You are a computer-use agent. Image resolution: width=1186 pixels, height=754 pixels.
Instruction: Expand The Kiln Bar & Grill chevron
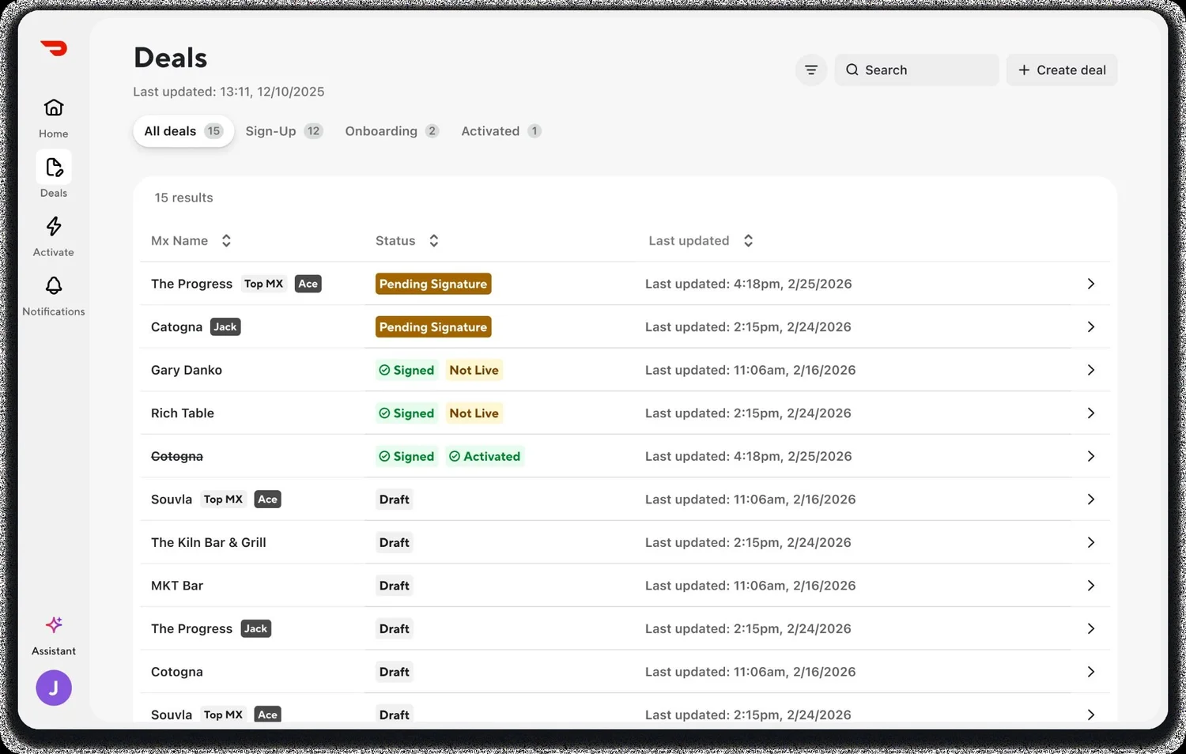[x=1090, y=543]
